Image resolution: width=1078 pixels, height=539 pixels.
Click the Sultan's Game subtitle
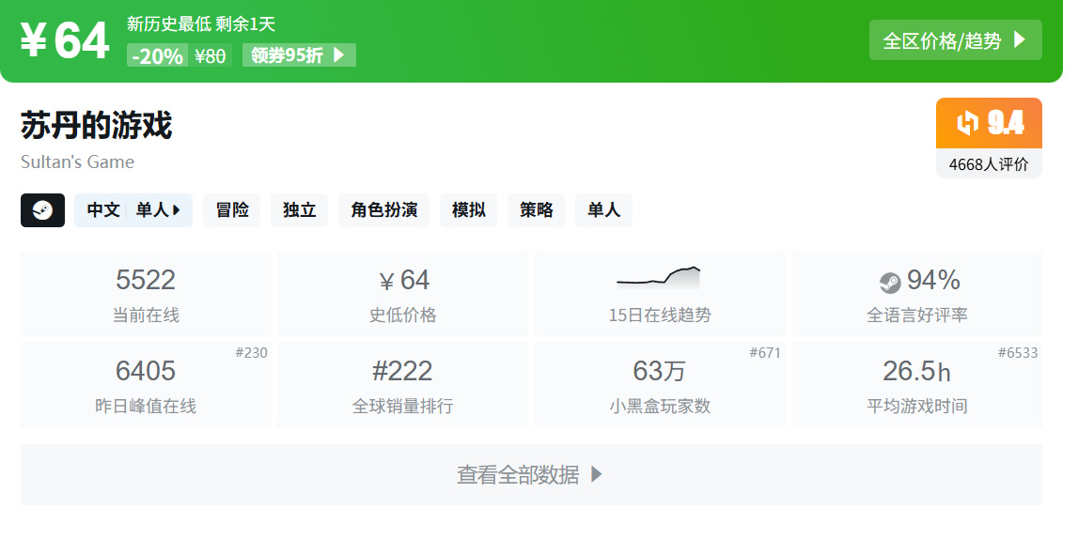78,162
